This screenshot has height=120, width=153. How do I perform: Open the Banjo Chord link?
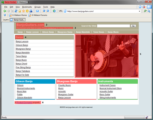(x=21, y=64)
